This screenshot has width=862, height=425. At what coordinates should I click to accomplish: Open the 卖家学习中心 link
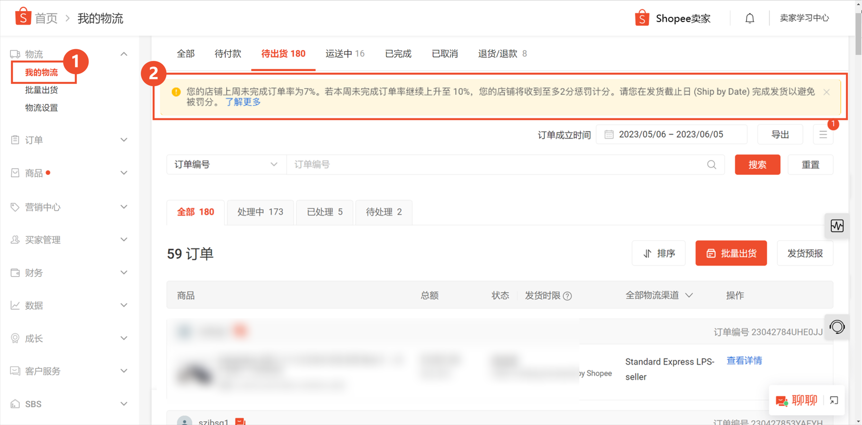804,18
